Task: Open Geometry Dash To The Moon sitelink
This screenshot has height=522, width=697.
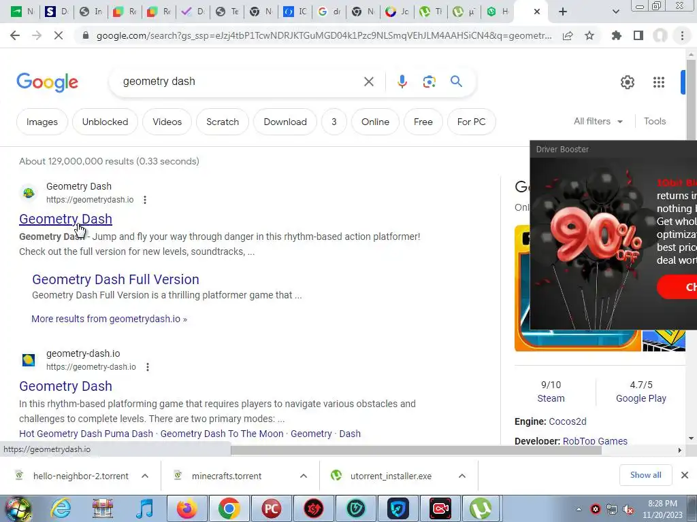Action: click(222, 434)
